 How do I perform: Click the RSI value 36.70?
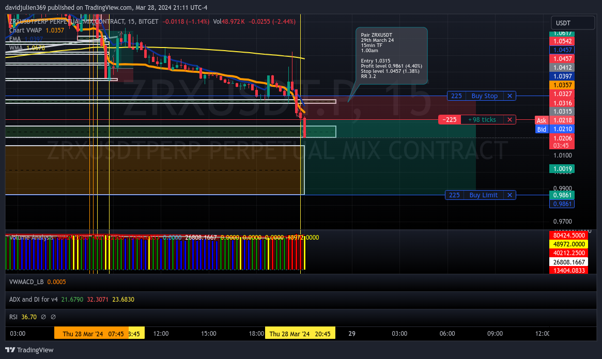click(29, 317)
